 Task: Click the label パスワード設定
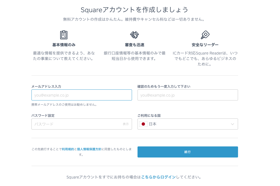[43, 115]
